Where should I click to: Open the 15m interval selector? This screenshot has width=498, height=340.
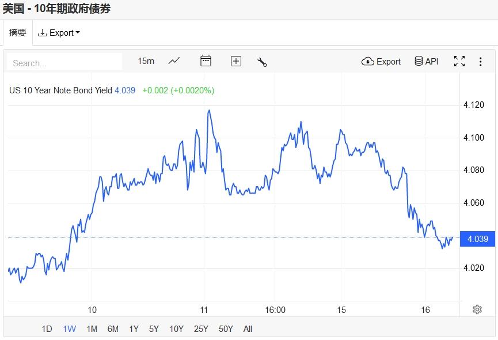(146, 61)
